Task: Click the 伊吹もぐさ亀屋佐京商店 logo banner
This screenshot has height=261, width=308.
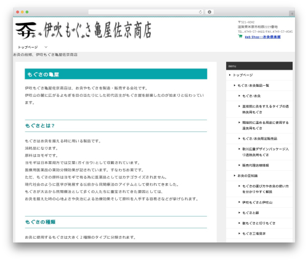Action: (x=84, y=30)
